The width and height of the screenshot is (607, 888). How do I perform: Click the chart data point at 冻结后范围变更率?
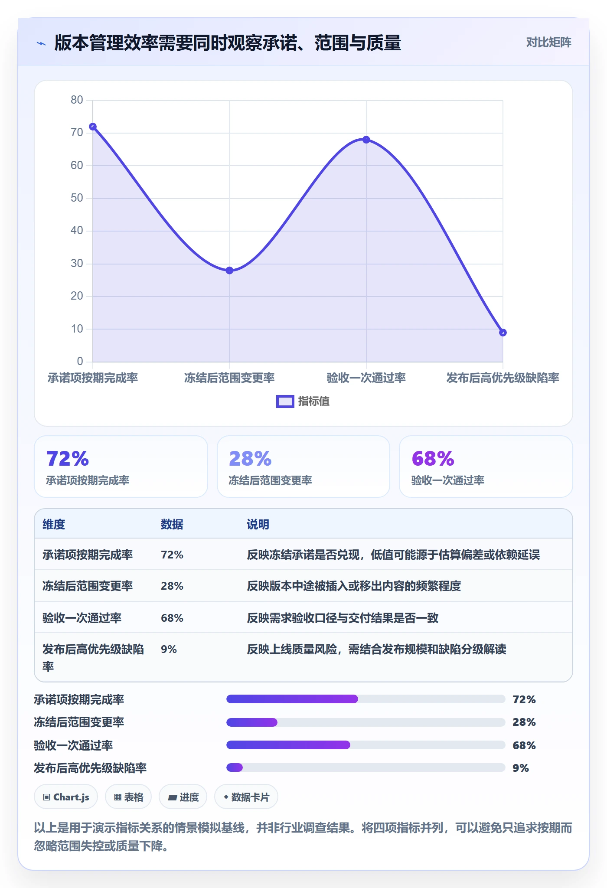(229, 271)
